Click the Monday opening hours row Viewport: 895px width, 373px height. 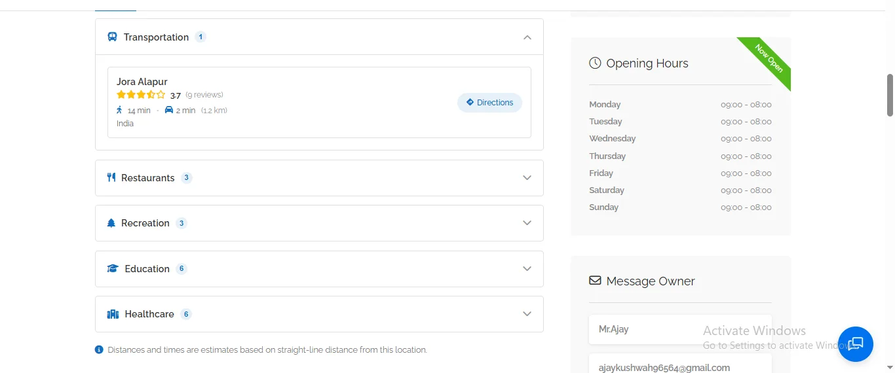(x=680, y=105)
